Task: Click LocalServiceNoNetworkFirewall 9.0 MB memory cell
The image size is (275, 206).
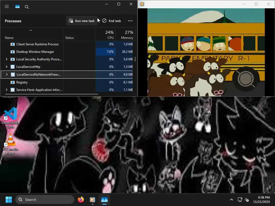Action: [124, 75]
